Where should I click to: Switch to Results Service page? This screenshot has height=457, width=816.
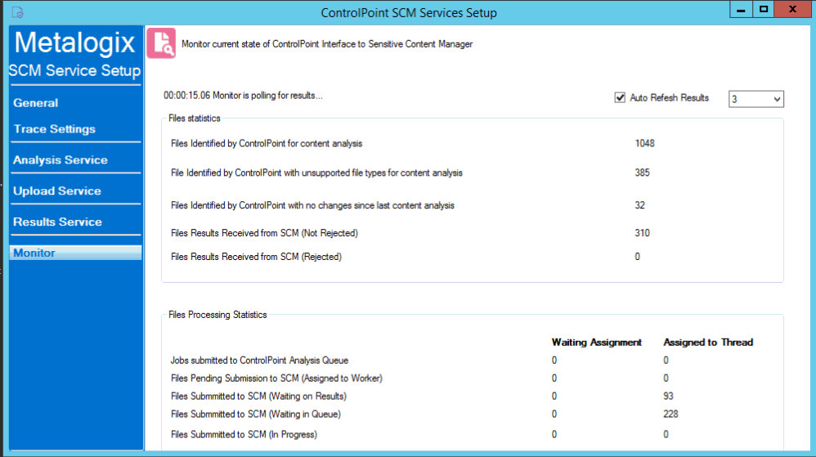pyautogui.click(x=58, y=222)
